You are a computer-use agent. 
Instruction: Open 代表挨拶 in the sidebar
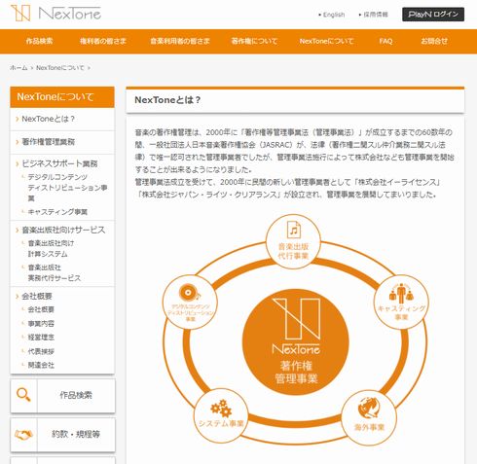[x=41, y=351]
